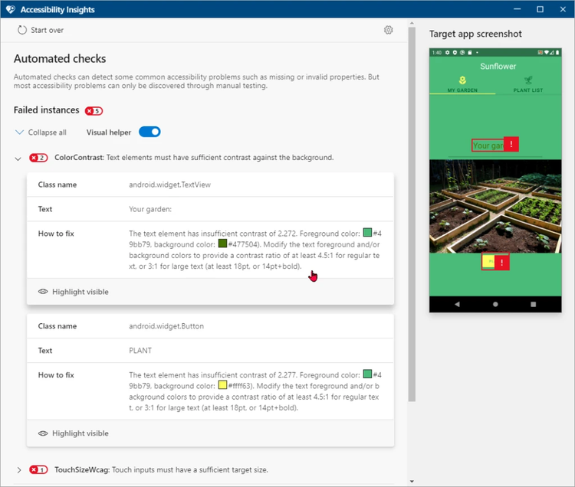Click the android.widget.TextView class name value
Viewport: 575px width, 487px height.
coord(169,185)
